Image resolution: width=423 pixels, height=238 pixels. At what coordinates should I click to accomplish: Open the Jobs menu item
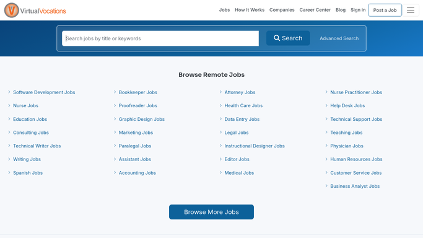pos(224,10)
